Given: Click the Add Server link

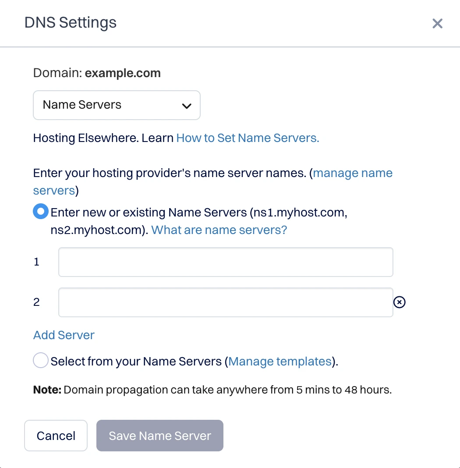Looking at the screenshot, I should [64, 335].
